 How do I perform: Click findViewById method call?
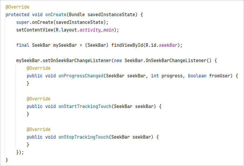tap(127, 45)
